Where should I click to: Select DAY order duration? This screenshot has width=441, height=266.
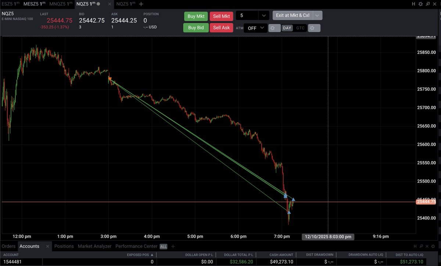click(287, 28)
